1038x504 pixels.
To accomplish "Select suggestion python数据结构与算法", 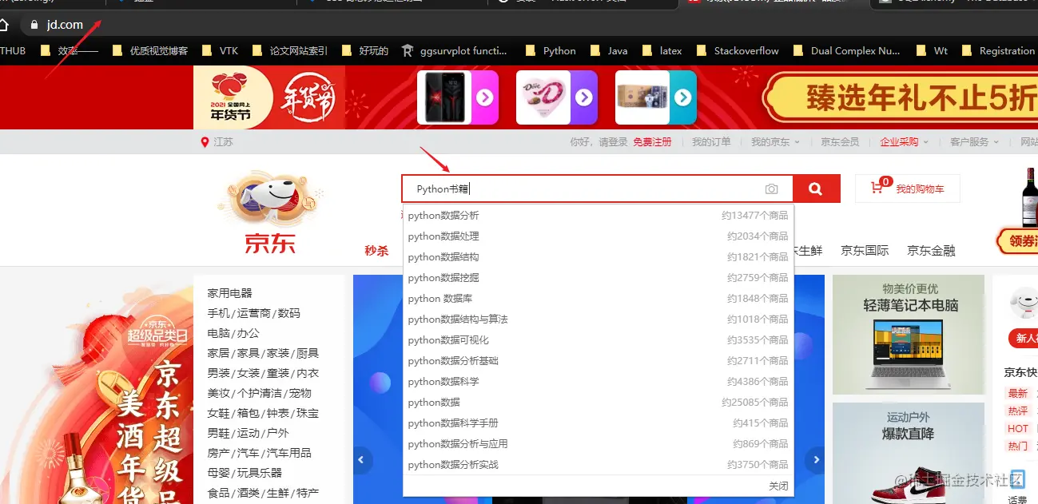I will point(598,319).
